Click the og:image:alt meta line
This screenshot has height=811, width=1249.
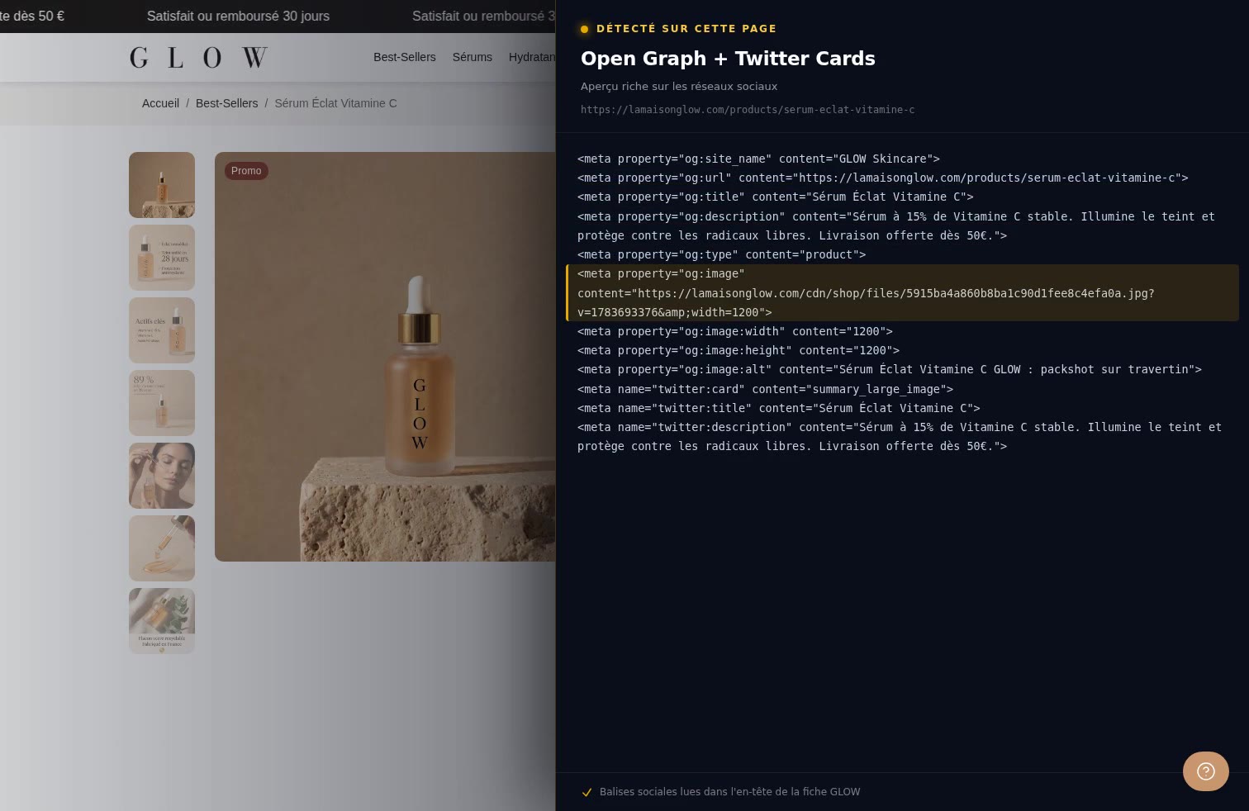890,369
